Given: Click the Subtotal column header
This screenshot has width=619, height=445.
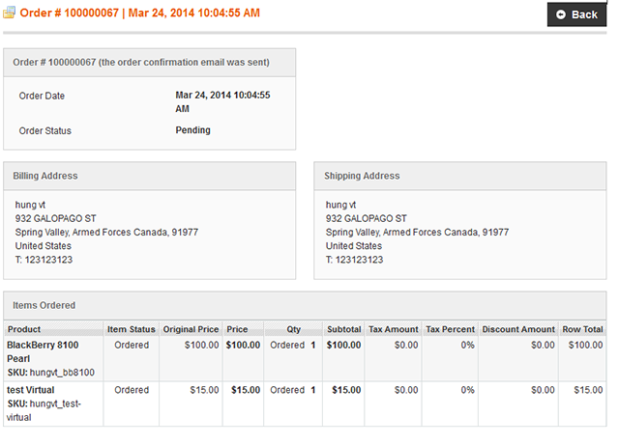Looking at the screenshot, I should coord(343,329).
